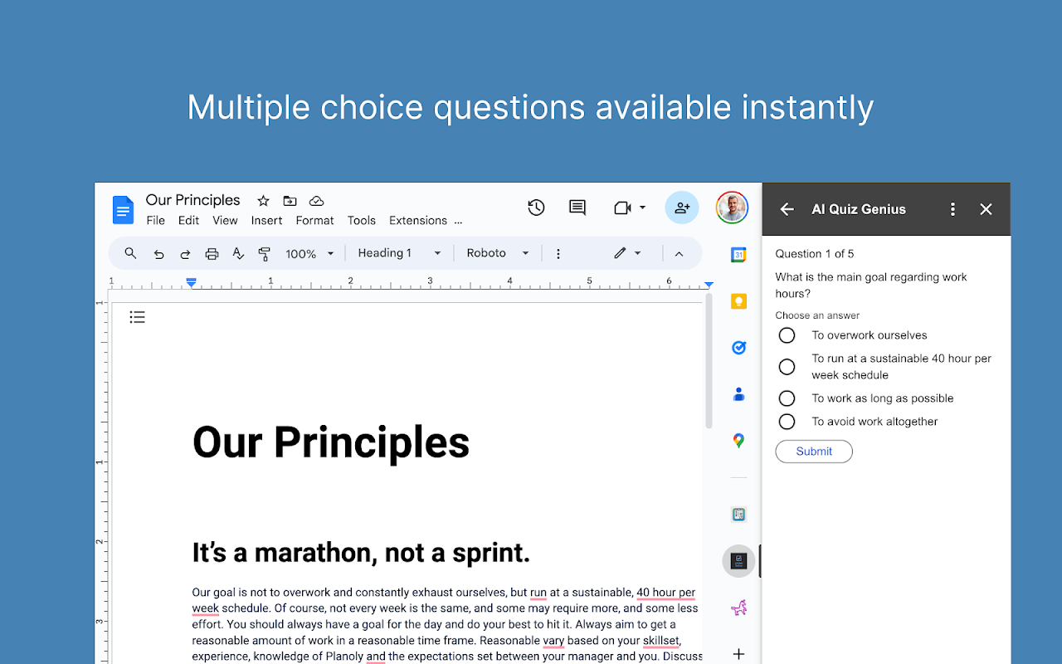
Task: Click the underlined word "vary"
Action: (553, 641)
